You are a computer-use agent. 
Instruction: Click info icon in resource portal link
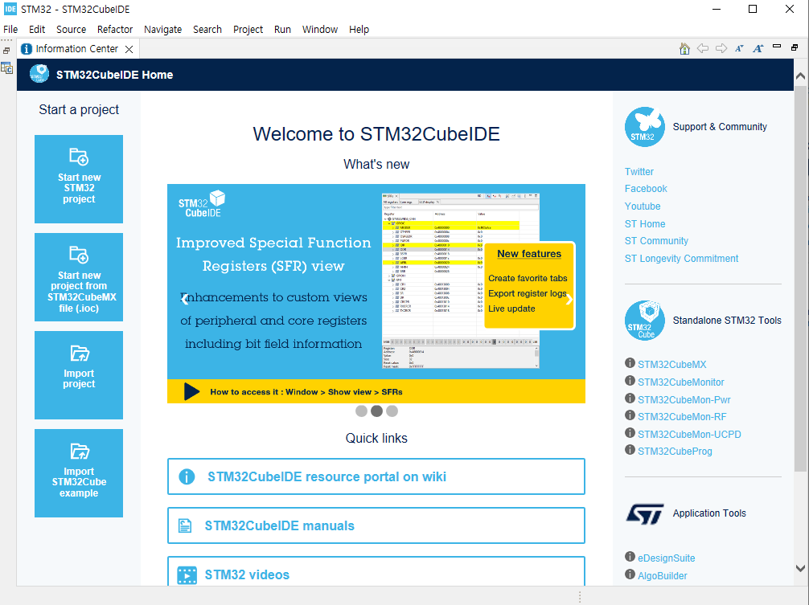(x=187, y=476)
